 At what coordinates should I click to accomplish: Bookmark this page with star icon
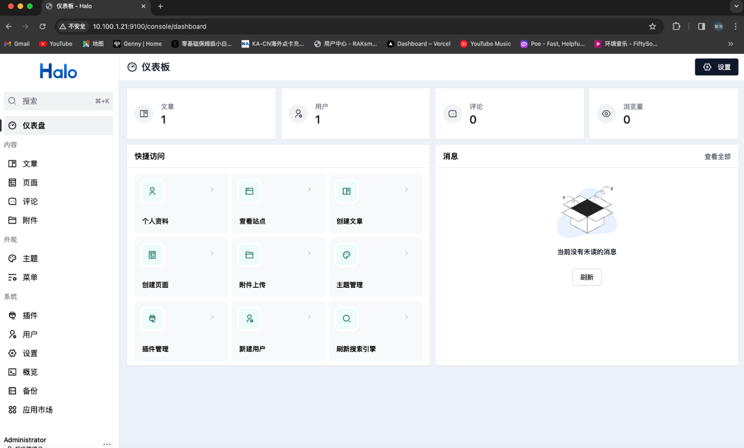pyautogui.click(x=652, y=27)
